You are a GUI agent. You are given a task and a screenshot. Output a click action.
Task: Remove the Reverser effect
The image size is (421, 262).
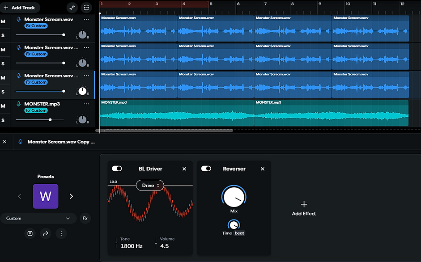pos(263,169)
